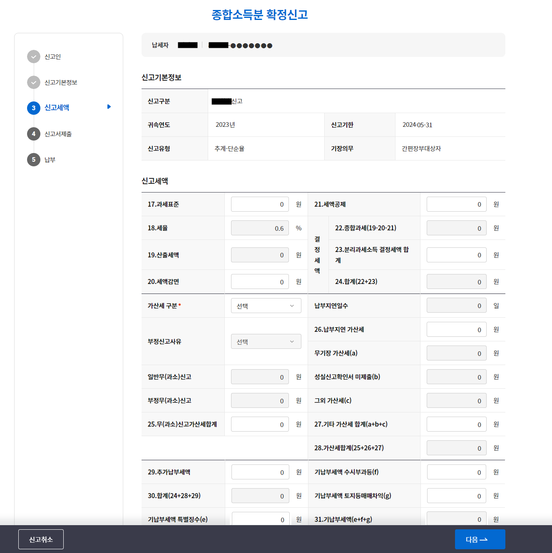Click the 기납부세액 수시부과등(f) input
The image size is (552, 553).
457,472
